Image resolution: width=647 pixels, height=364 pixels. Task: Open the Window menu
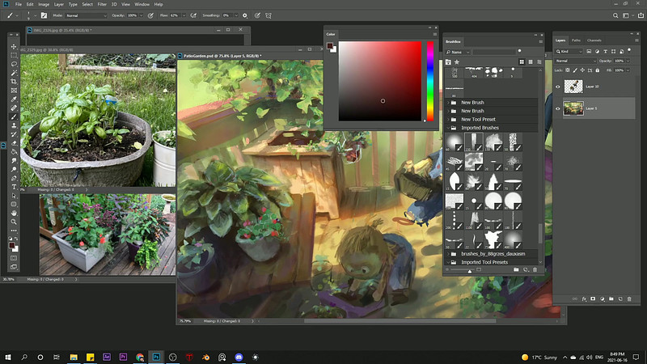tap(142, 4)
